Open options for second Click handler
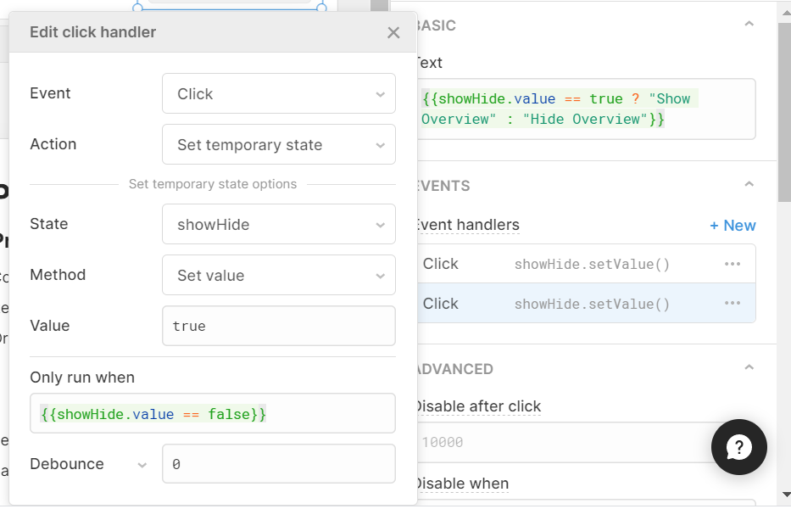791x509 pixels. (x=733, y=304)
